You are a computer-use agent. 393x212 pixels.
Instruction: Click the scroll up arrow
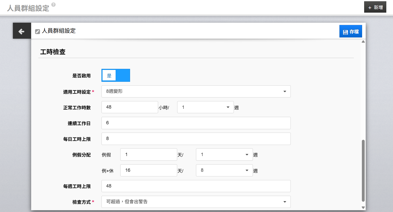(363, 42)
